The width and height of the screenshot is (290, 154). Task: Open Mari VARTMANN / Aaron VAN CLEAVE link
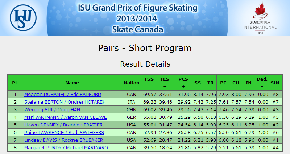66,117
